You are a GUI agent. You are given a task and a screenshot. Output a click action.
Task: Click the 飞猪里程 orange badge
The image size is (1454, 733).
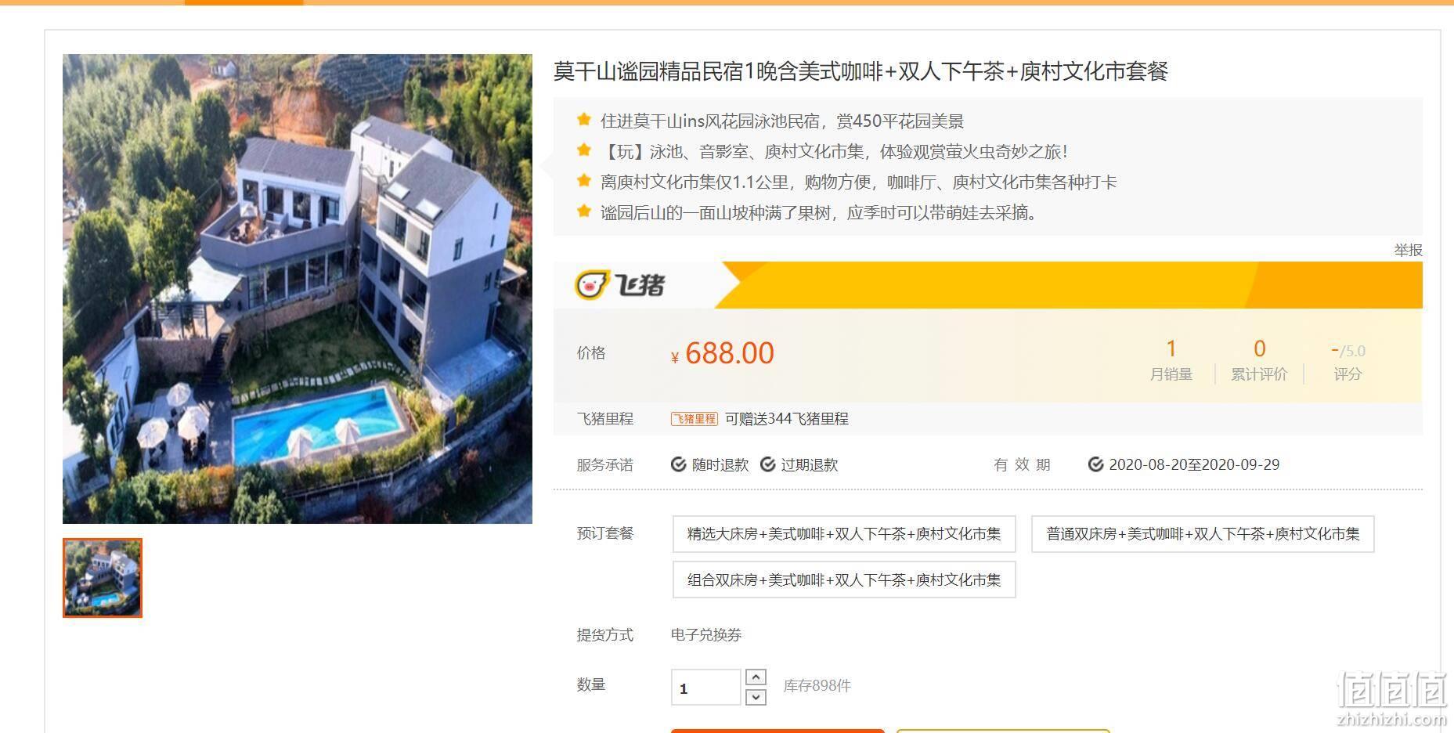click(694, 419)
